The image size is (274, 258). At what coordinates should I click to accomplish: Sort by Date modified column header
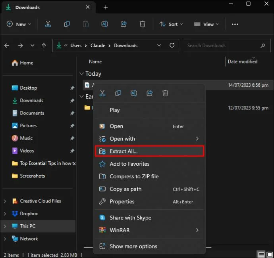click(243, 61)
